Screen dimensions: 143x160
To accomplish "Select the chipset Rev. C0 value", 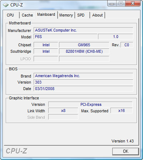I will (127, 45).
